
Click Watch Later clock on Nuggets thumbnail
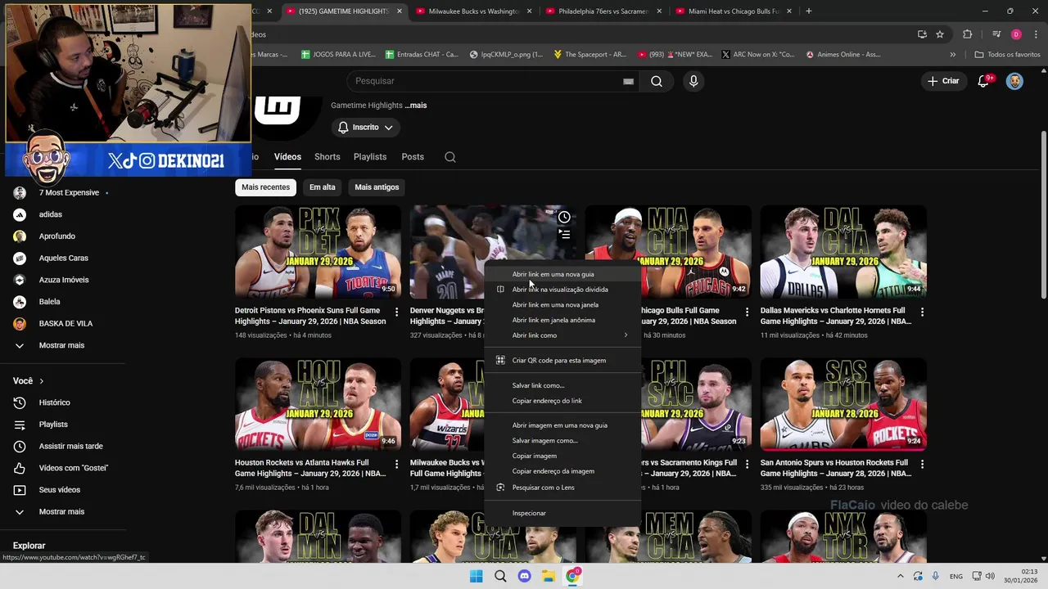coord(564,217)
